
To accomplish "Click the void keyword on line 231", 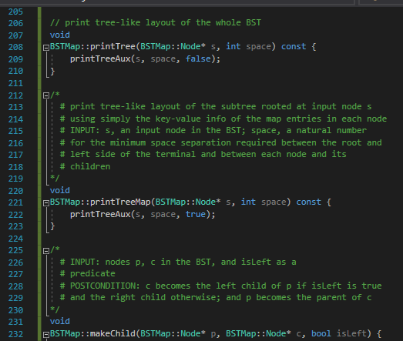I will pyautogui.click(x=60, y=321).
